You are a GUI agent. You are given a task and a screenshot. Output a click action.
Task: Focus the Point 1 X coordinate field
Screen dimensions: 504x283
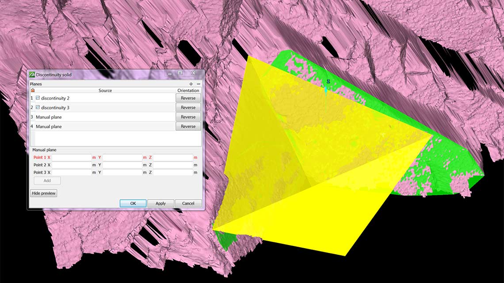click(x=72, y=158)
